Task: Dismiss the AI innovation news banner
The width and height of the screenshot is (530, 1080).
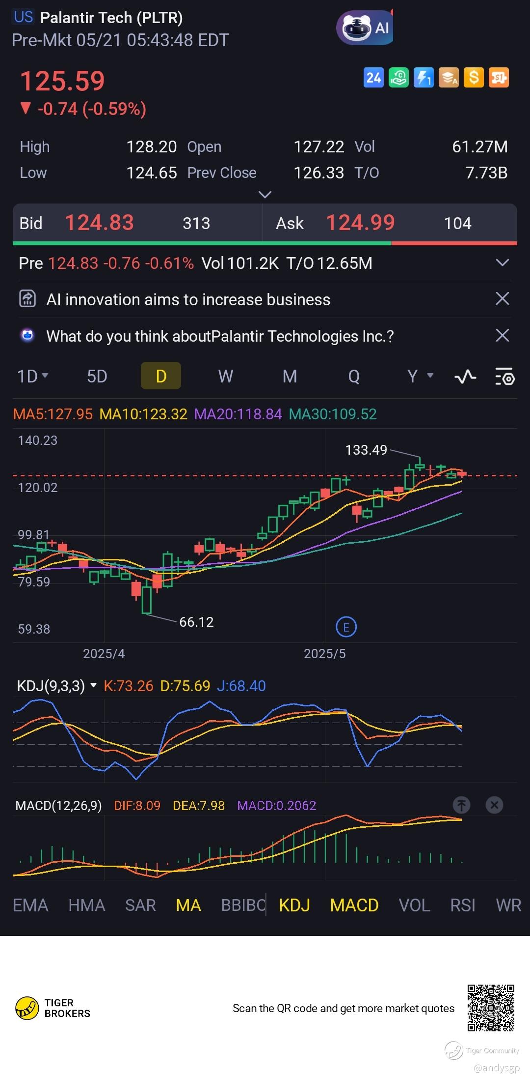Action: tap(503, 298)
